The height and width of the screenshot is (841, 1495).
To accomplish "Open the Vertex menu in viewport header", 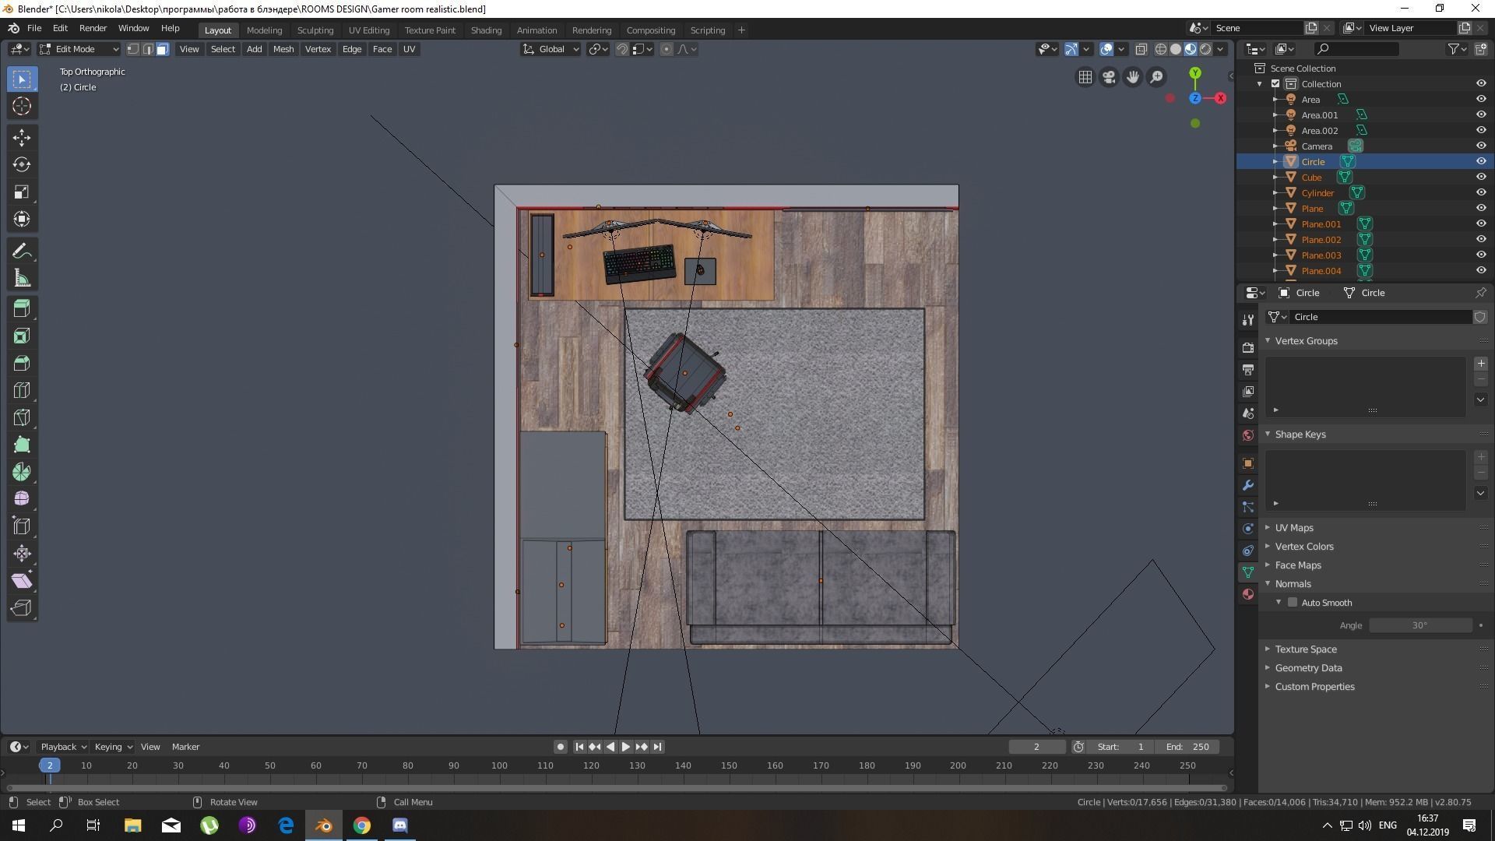I will click(x=318, y=49).
